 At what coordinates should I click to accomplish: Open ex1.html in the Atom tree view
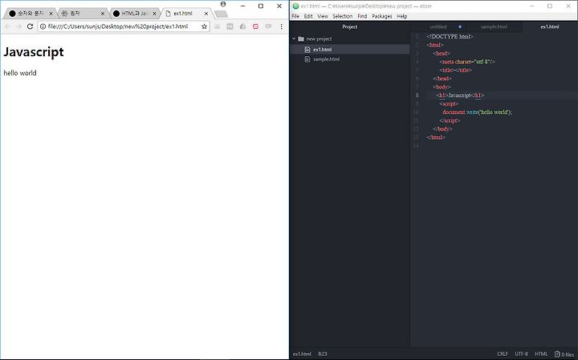coord(350,50)
